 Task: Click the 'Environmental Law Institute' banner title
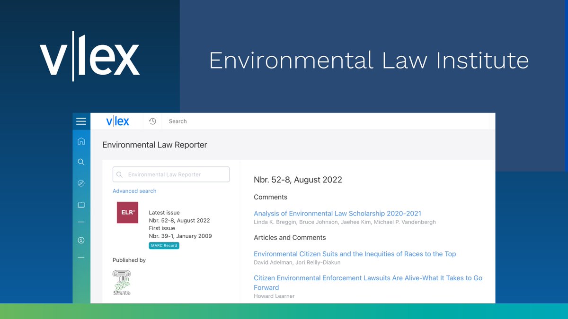click(x=369, y=60)
